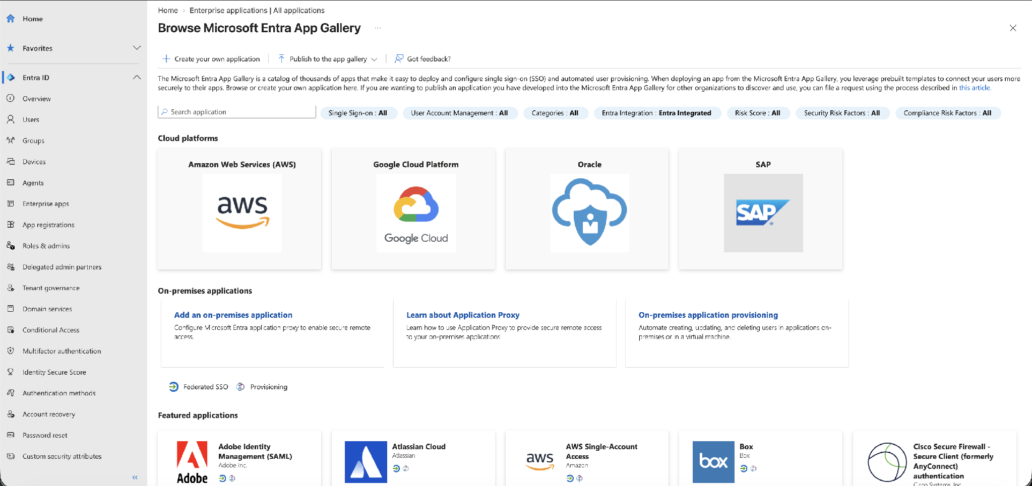
Task: Open the Box featured application
Action: tap(761, 458)
